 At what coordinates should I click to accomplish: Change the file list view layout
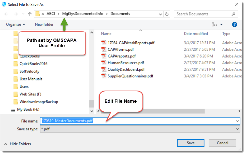[x=215, y=24]
